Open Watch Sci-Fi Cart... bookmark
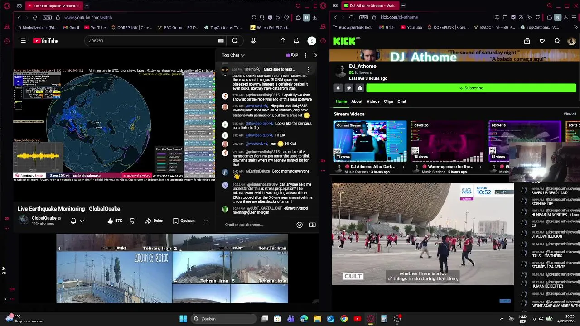Image resolution: width=580 pixels, height=326 pixels. click(x=270, y=27)
